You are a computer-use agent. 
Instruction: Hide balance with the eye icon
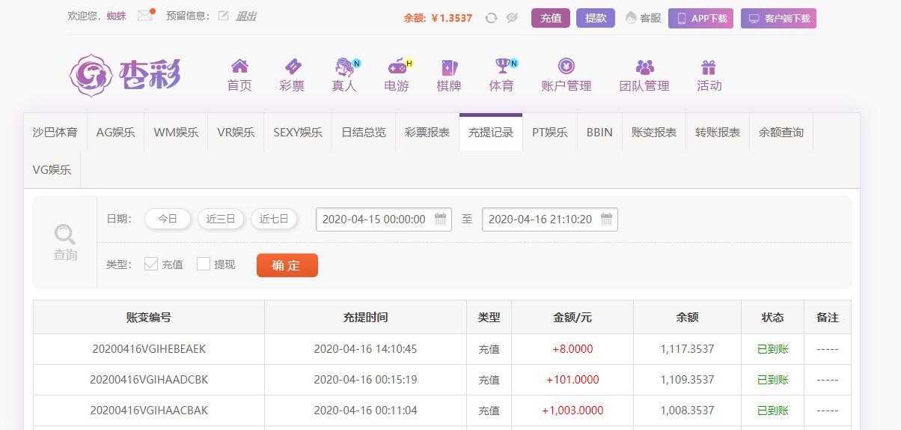[x=512, y=18]
